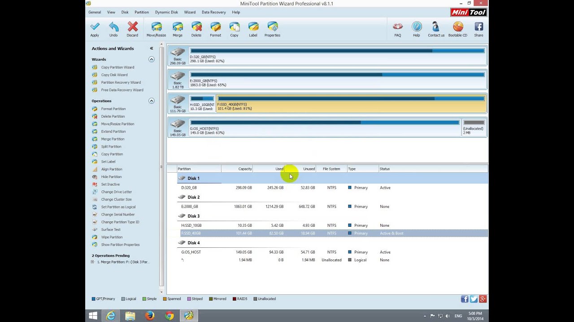Click Change Drive Letter operation
This screenshot has height=322, width=574.
pyautogui.click(x=116, y=192)
